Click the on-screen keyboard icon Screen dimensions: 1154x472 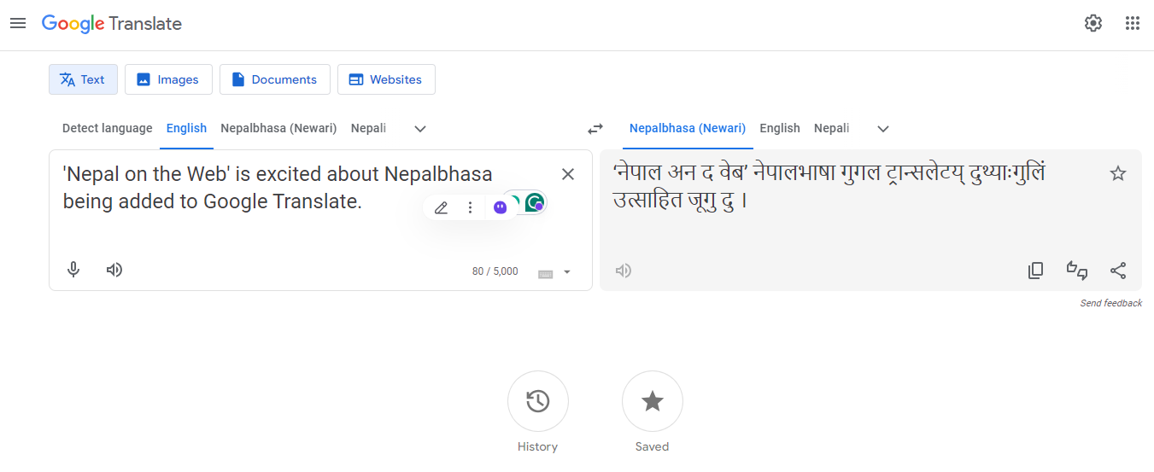(x=545, y=273)
